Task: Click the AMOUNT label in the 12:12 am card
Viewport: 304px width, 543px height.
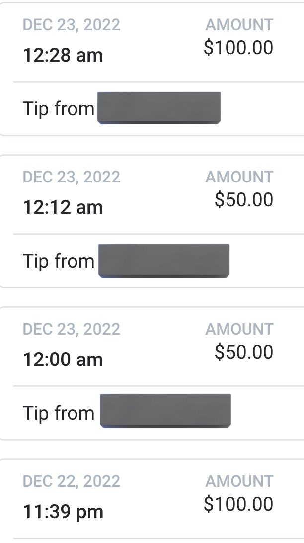Action: pyautogui.click(x=239, y=177)
